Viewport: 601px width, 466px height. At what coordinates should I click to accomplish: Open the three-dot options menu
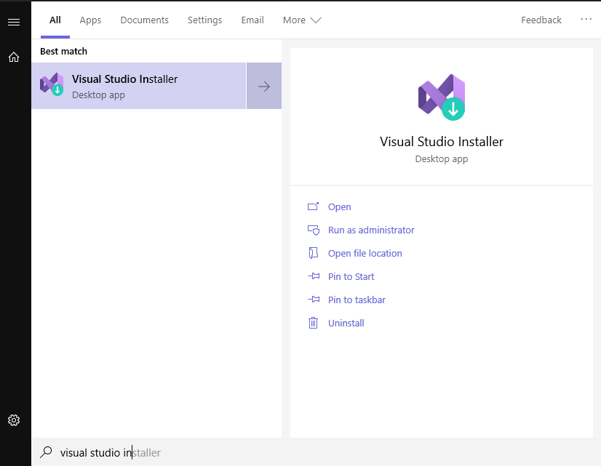pyautogui.click(x=586, y=20)
